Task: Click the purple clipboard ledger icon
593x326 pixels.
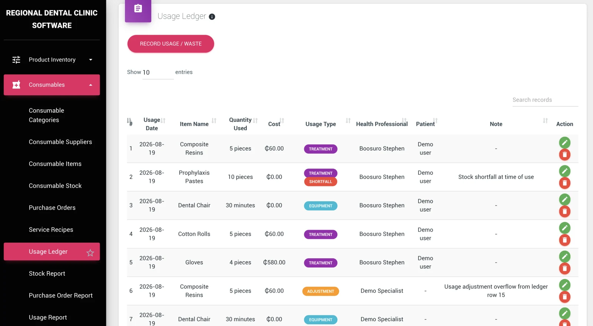Action: coord(138,9)
